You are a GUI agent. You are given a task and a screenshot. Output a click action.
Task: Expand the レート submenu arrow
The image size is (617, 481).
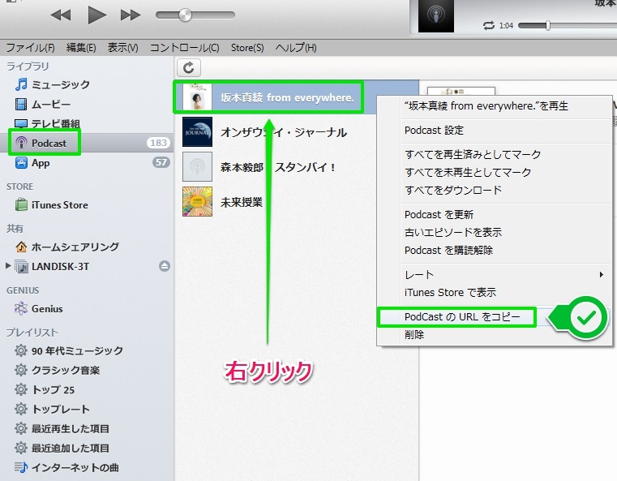pos(601,274)
